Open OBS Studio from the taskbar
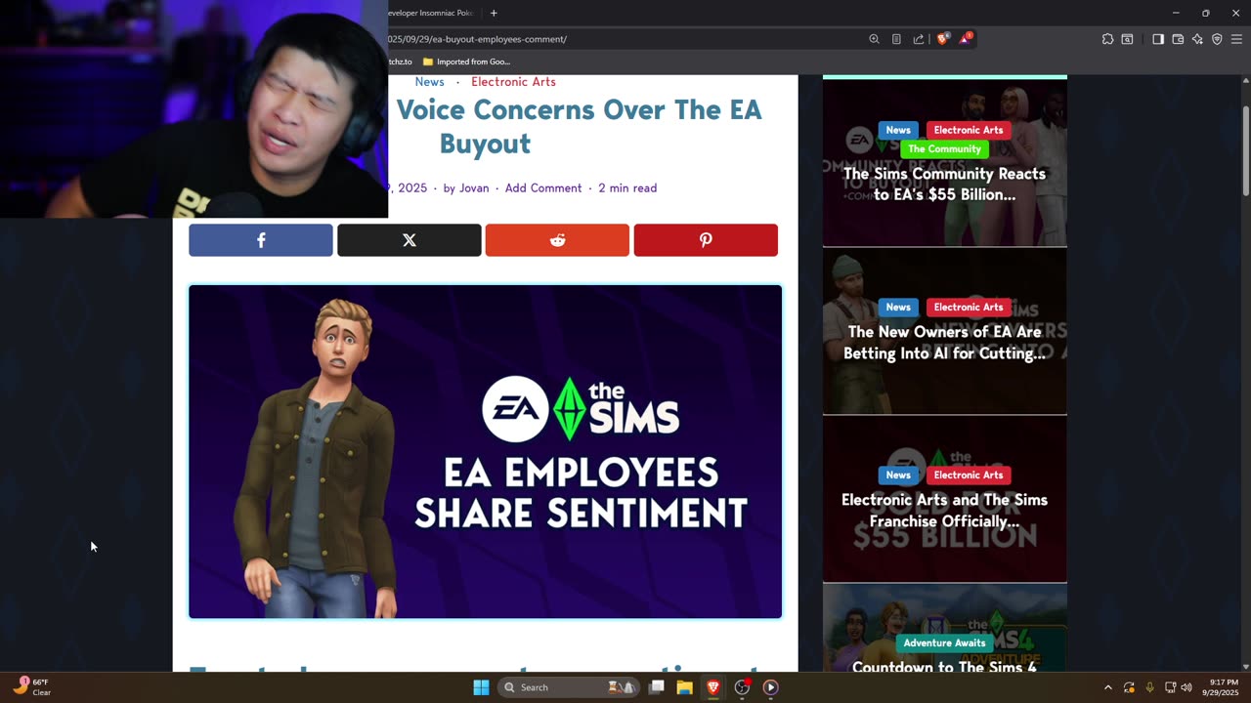Screen dimensions: 1251x703 tap(742, 687)
